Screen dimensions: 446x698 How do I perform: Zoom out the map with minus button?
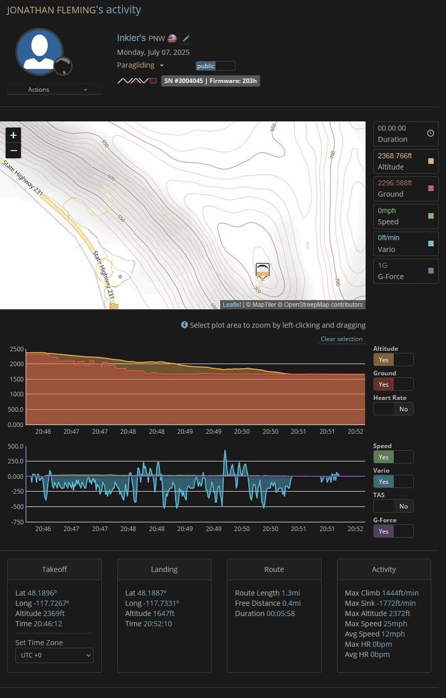[13, 150]
